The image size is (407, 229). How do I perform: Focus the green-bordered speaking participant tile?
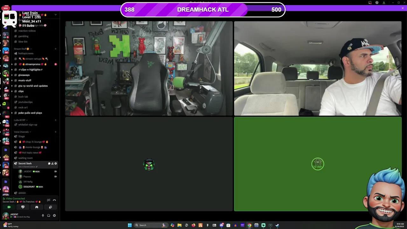tap(318, 164)
